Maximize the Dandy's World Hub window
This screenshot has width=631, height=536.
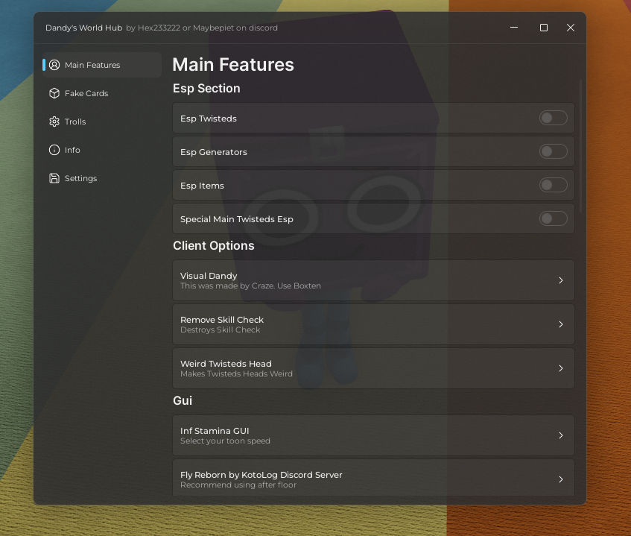click(x=544, y=28)
